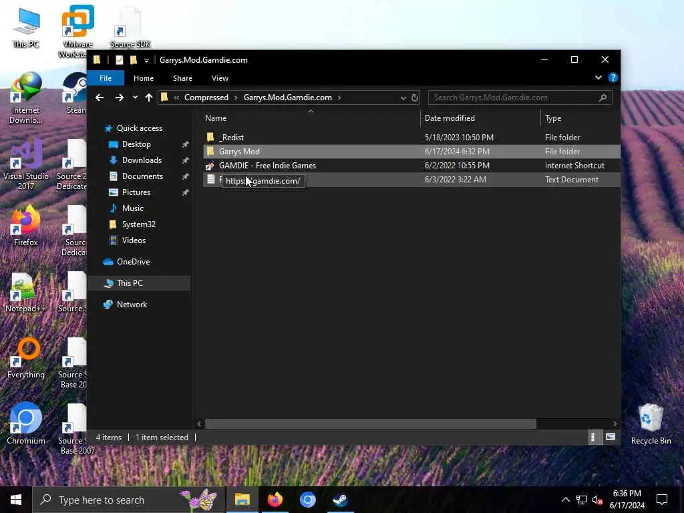
Task: Open Firefox from the taskbar
Action: pos(275,500)
